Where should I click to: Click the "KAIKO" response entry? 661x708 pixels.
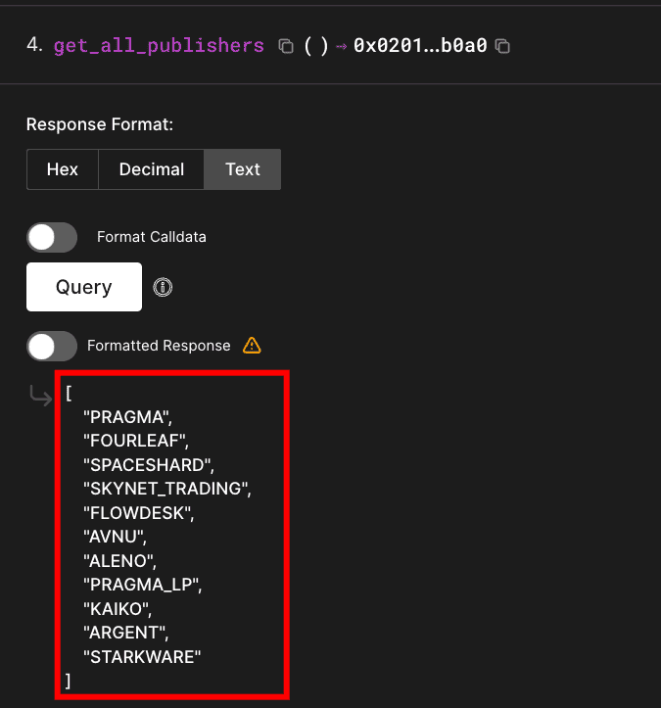click(x=118, y=609)
